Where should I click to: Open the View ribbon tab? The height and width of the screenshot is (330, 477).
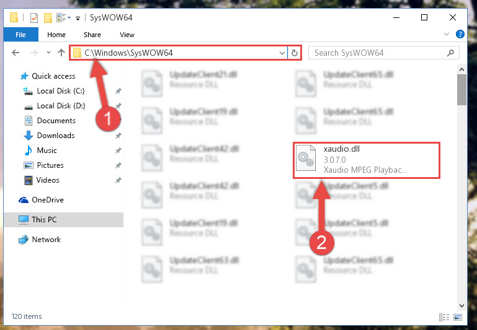click(127, 35)
